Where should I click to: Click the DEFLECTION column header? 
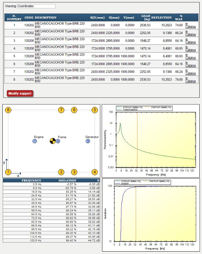161,18
